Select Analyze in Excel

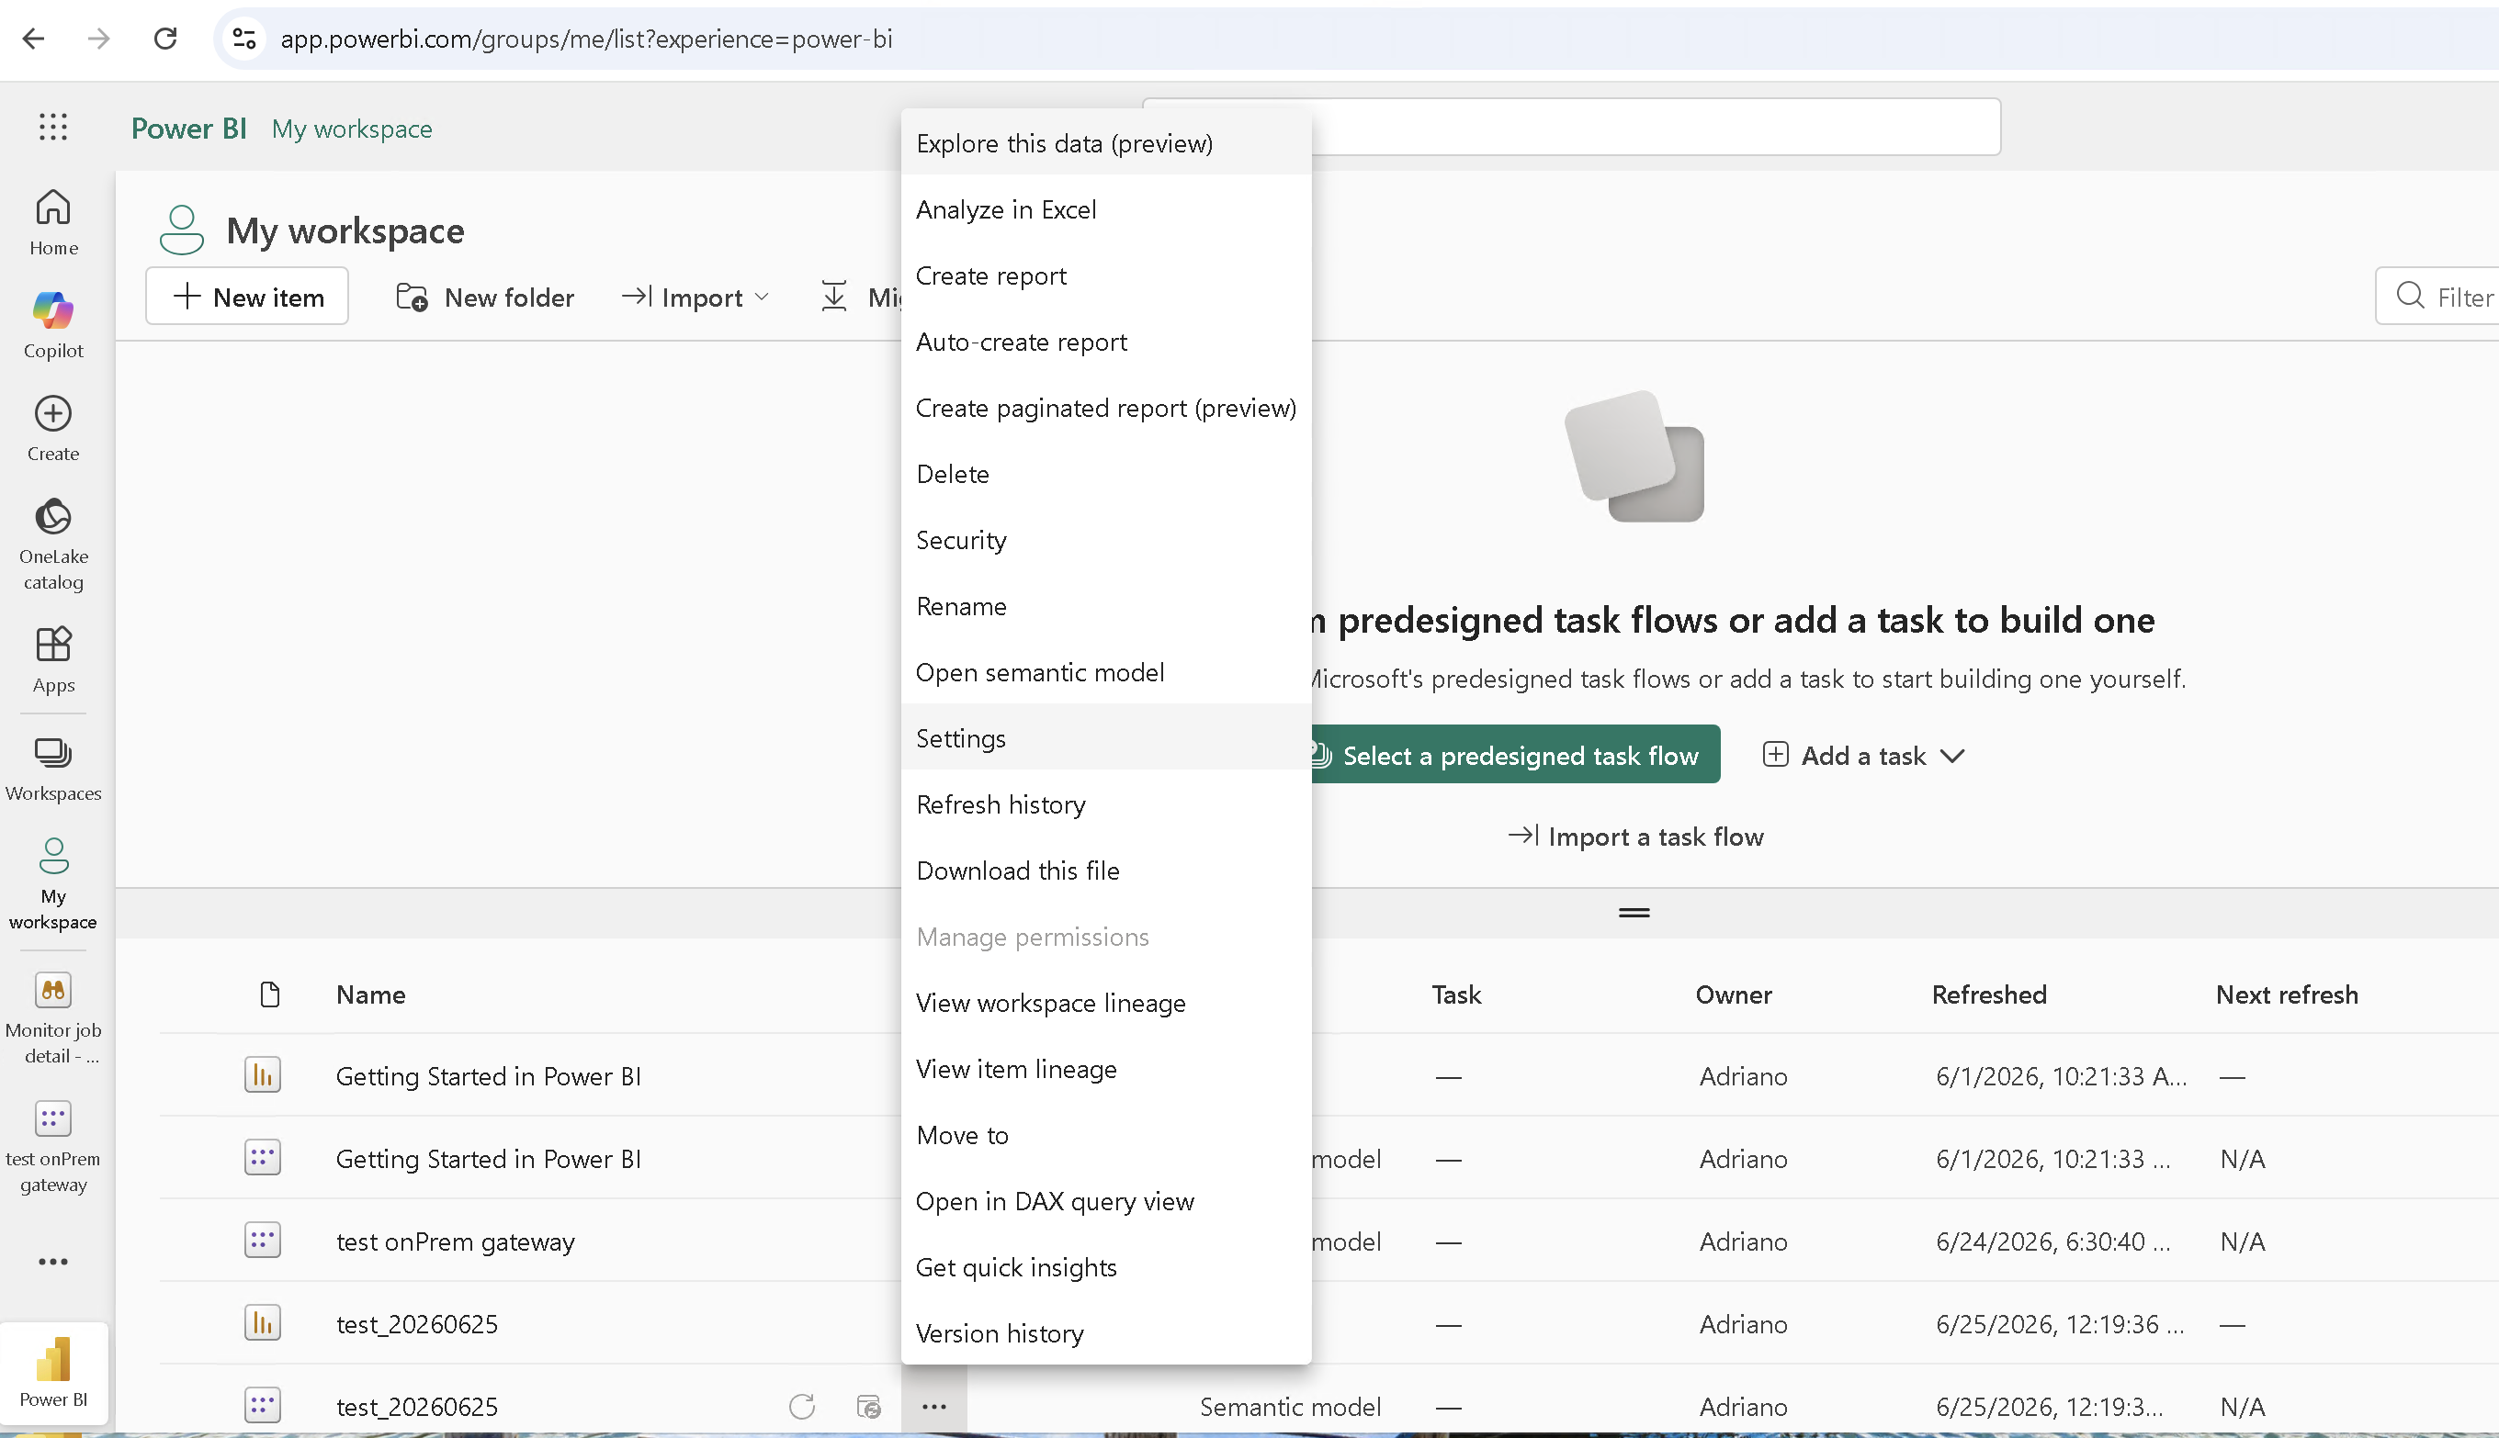click(1106, 209)
